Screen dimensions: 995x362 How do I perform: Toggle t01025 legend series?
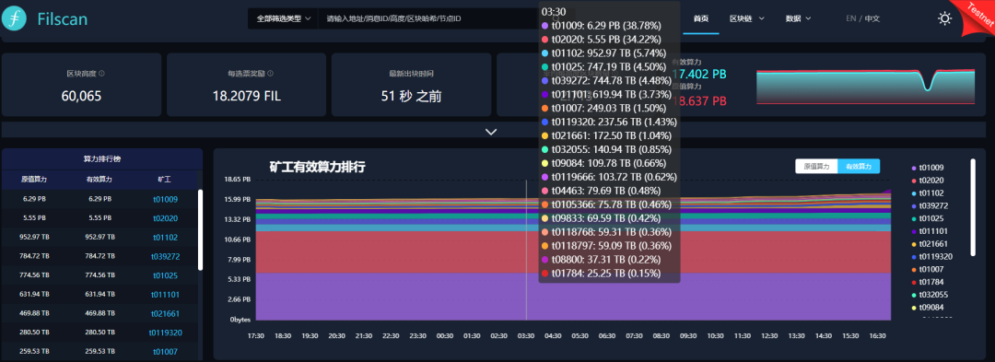[927, 218]
